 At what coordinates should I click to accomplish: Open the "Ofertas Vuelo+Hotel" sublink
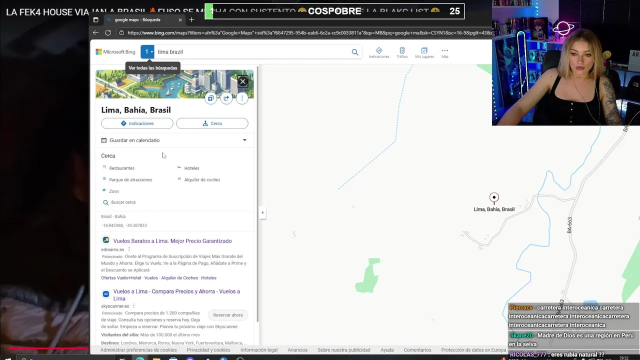(x=121, y=278)
